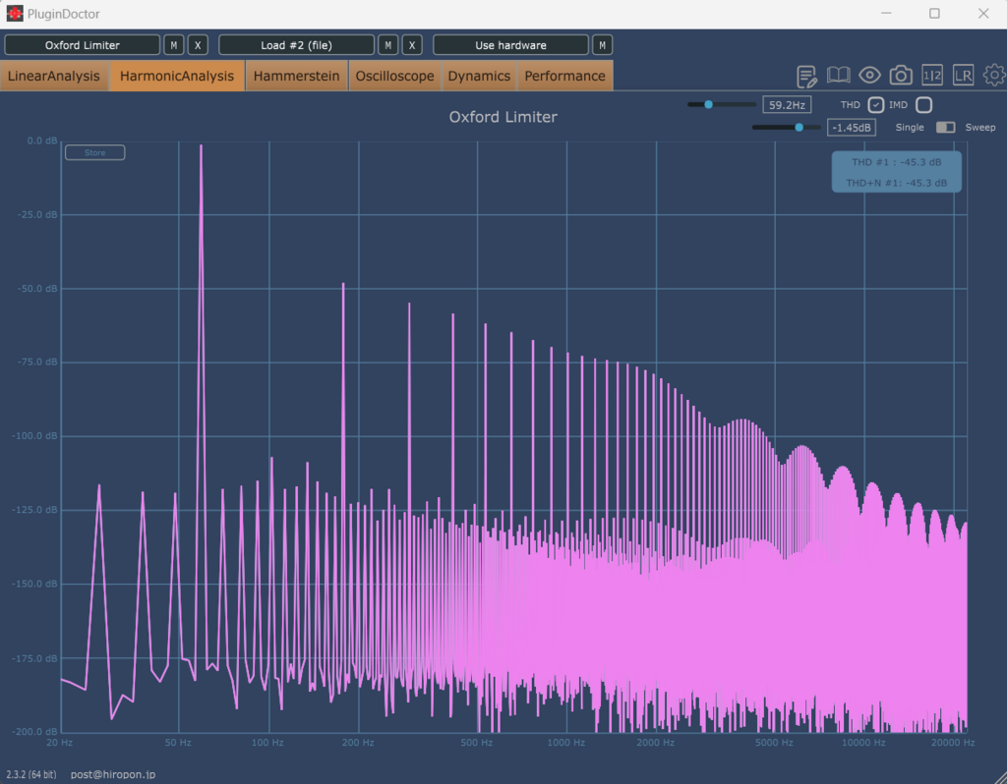The image size is (1007, 784).
Task: Click the 1|2 plugin compare icon
Action: pos(932,75)
